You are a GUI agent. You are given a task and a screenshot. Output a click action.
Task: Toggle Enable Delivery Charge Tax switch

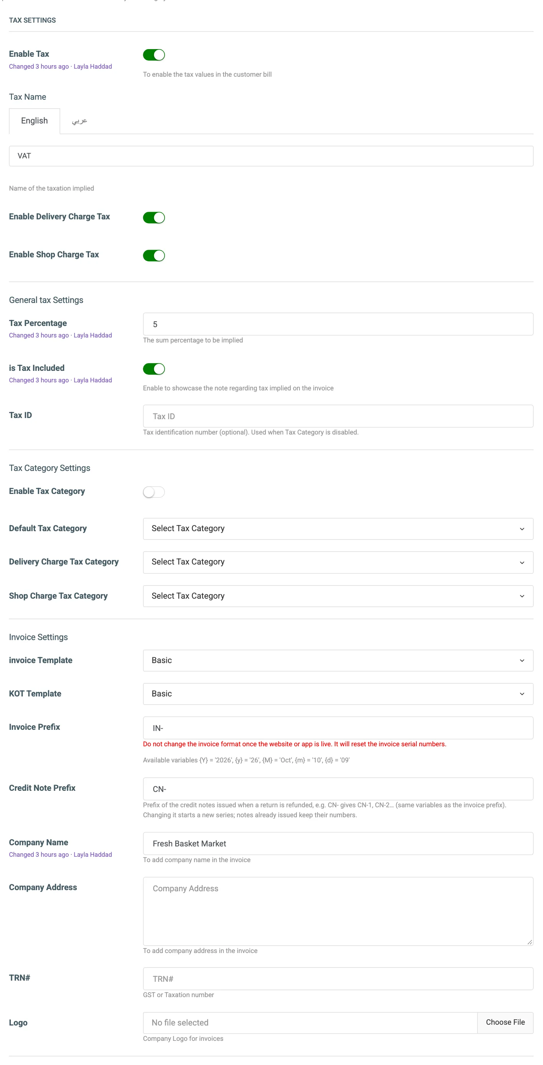pos(154,217)
